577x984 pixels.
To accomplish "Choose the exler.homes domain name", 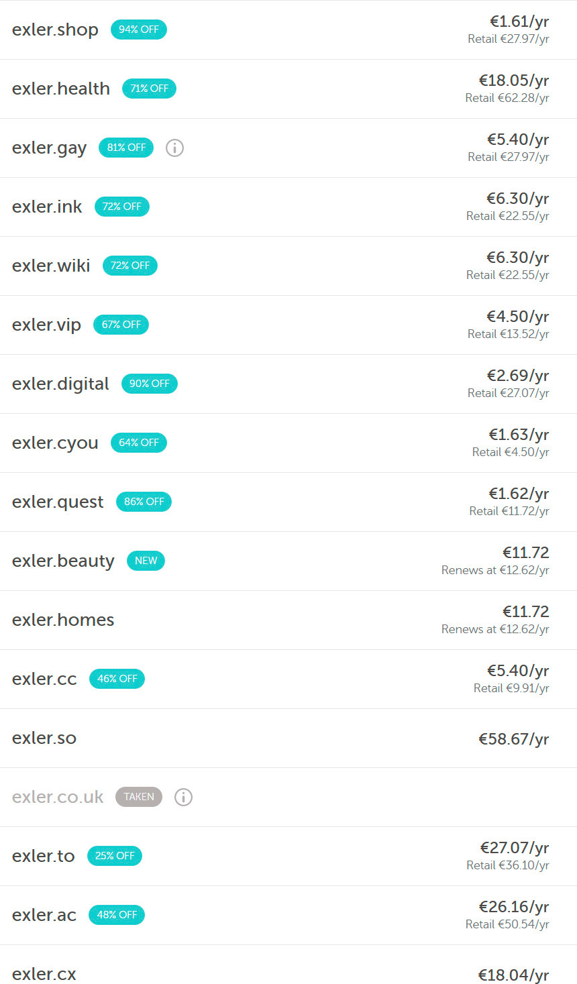I will click(63, 620).
